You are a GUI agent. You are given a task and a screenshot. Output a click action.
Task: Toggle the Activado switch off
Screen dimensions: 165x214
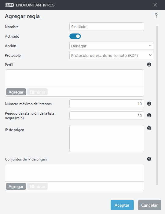(75, 36)
